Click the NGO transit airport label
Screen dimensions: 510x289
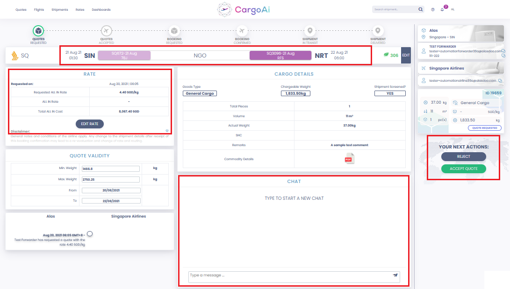(200, 56)
